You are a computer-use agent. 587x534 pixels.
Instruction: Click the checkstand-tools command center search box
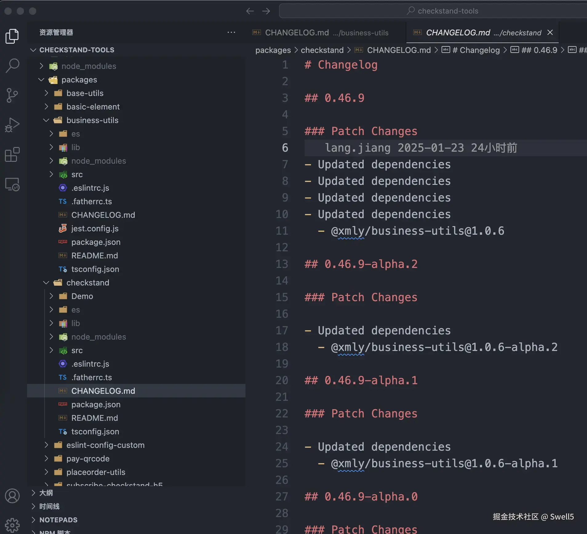(x=433, y=11)
